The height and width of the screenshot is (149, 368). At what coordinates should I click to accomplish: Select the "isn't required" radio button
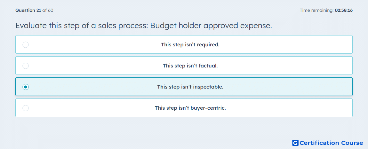[x=26, y=44]
